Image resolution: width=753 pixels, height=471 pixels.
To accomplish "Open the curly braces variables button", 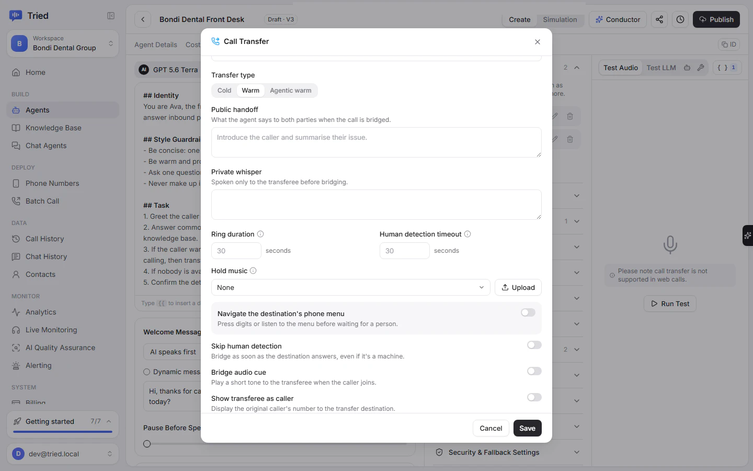I will (727, 68).
